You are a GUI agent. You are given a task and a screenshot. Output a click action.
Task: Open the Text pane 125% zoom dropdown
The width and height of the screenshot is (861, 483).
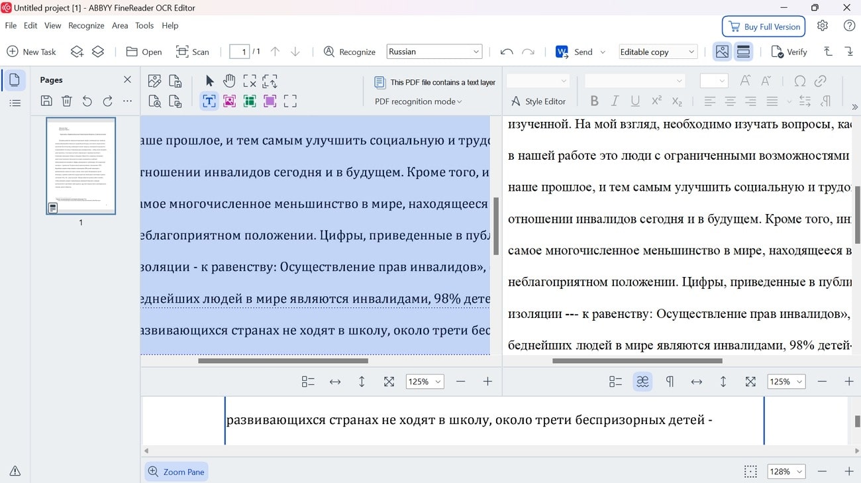786,382
